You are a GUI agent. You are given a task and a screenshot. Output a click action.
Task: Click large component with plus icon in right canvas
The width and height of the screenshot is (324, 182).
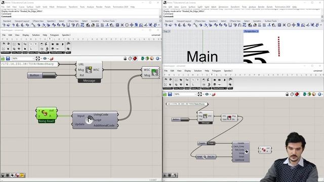(x=241, y=152)
